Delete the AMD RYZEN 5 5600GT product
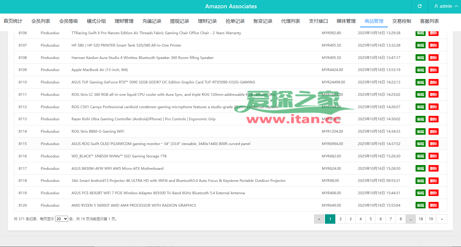This screenshot has height=247, width=461. click(433, 205)
